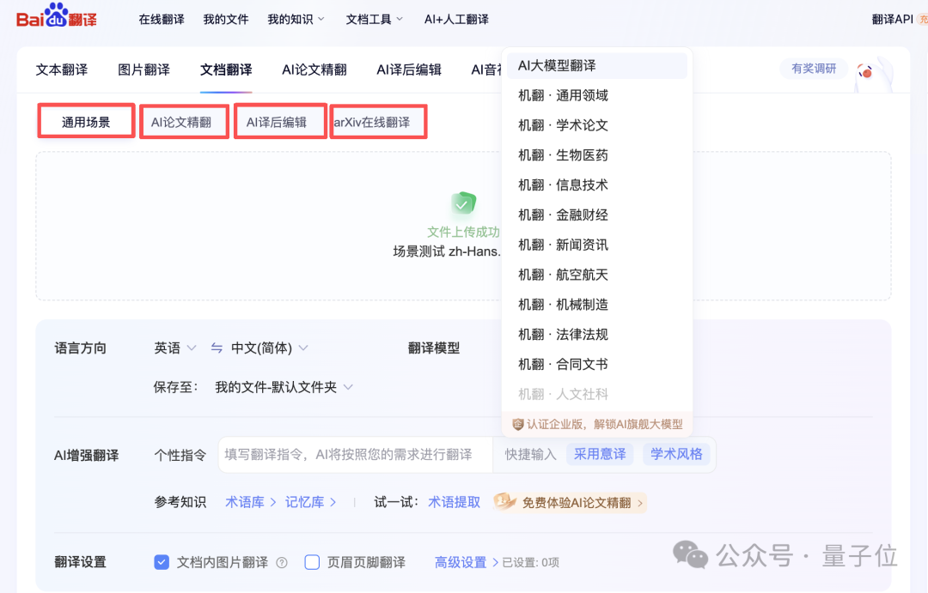Viewport: 928px width, 593px height.
Task: Enable 页眉页脚翻译
Action: tap(312, 561)
